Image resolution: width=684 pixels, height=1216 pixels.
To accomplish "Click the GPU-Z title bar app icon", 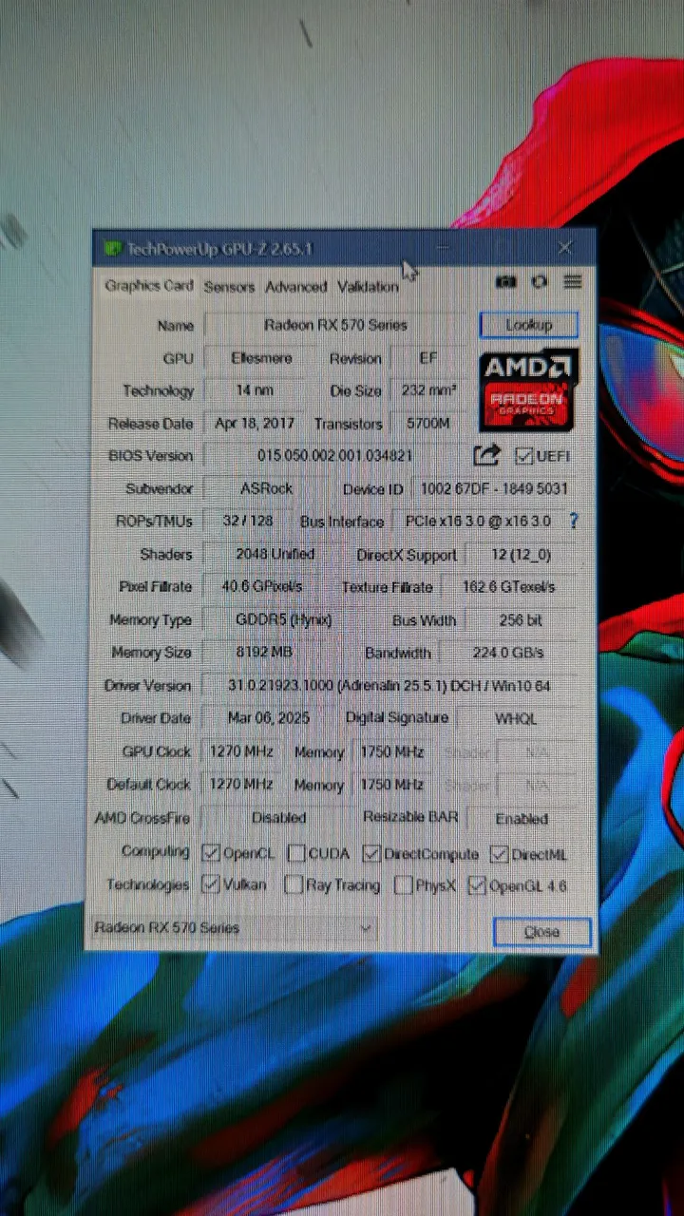I will [113, 248].
